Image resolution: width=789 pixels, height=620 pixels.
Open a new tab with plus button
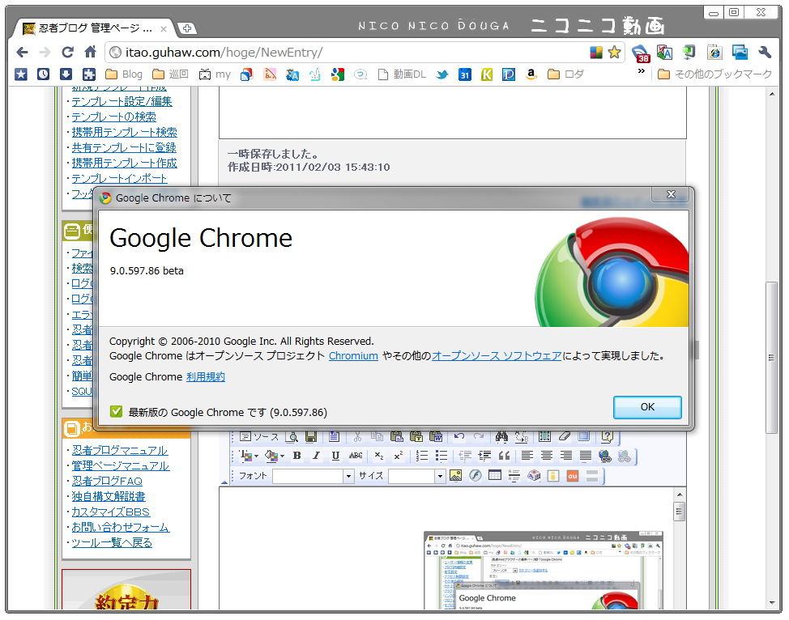pos(186,28)
